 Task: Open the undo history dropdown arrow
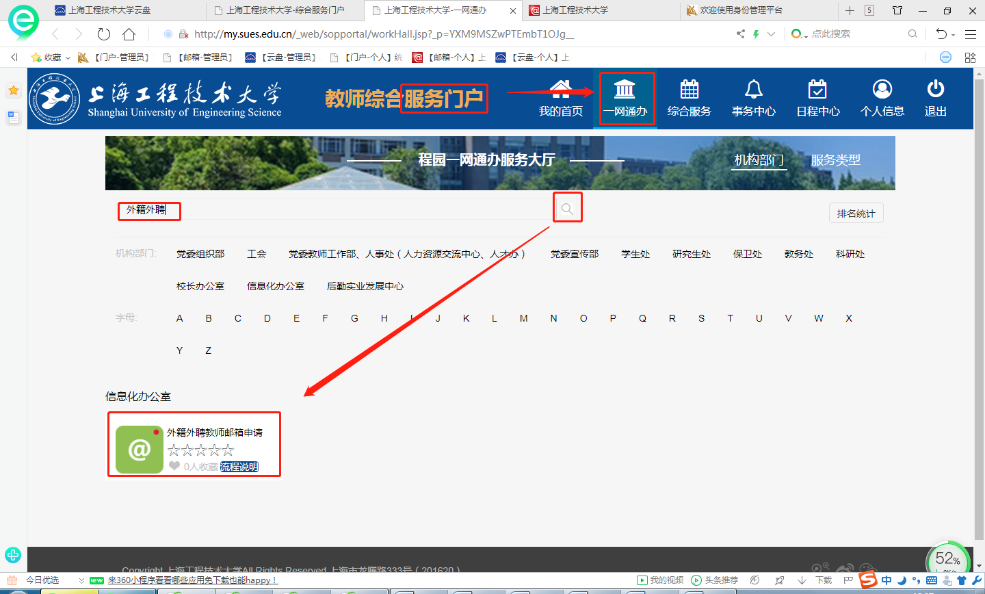tap(953, 35)
